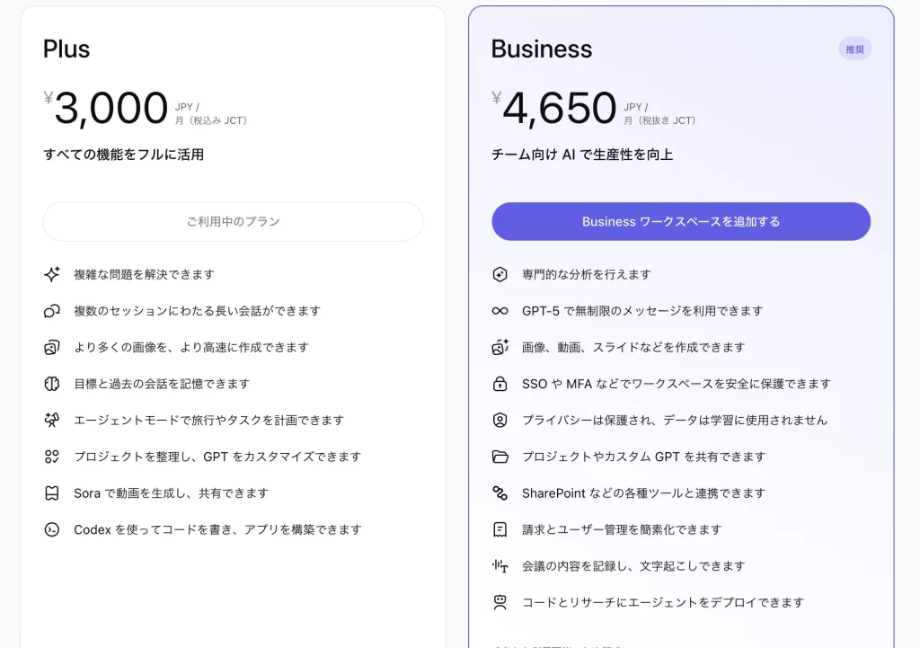The height and width of the screenshot is (648, 920).
Task: Click the Business ワークスペースを追加する button
Action: tap(681, 221)
